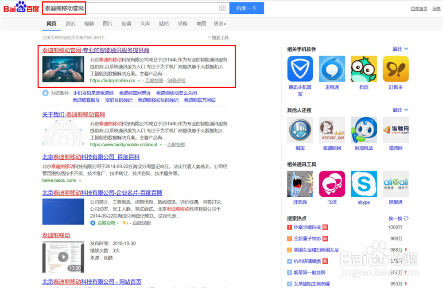Viewport: 443px width, 288px height.
Task: Click the 呼死你 tool icon
Action: [x=300, y=183]
